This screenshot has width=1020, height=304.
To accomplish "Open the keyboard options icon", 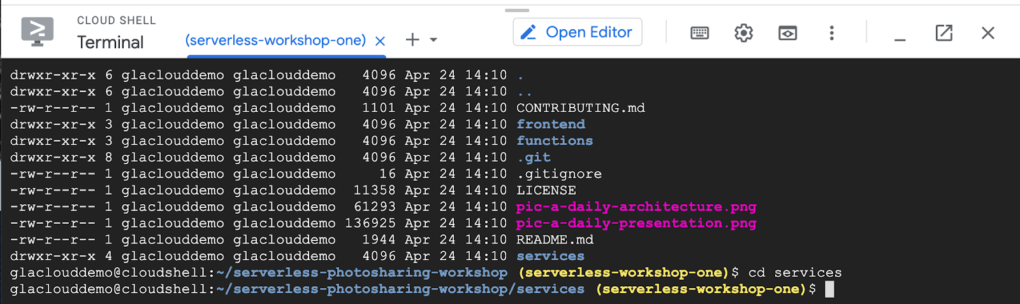I will pos(699,33).
